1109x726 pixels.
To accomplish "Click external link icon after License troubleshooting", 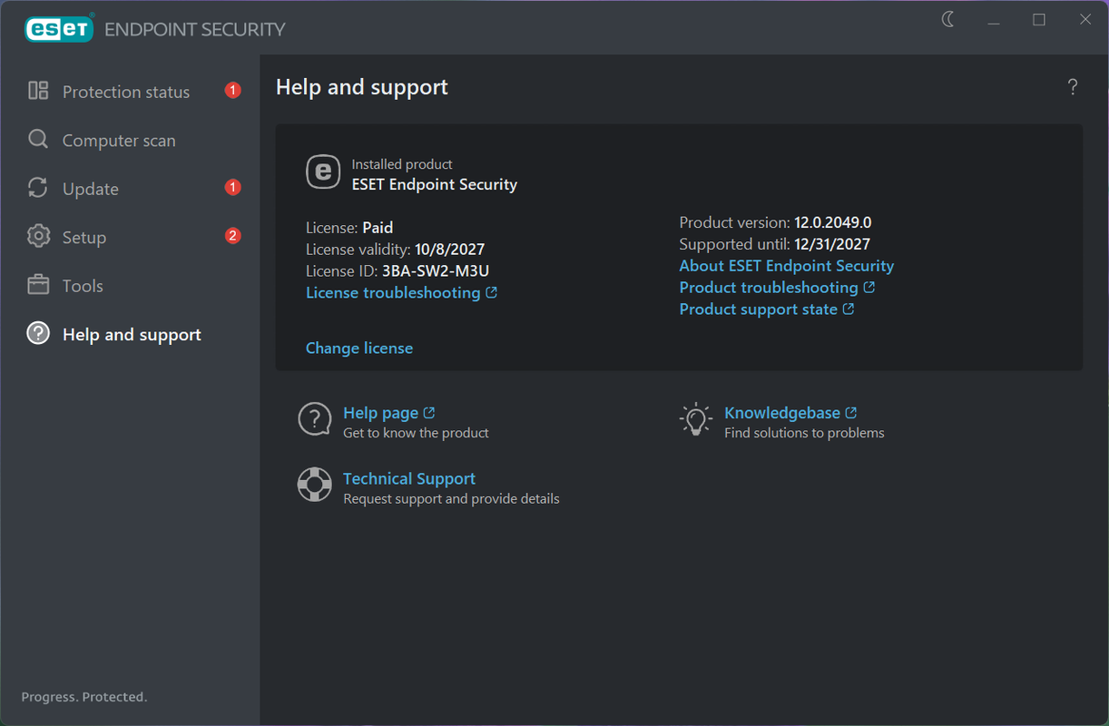I will pyautogui.click(x=492, y=292).
